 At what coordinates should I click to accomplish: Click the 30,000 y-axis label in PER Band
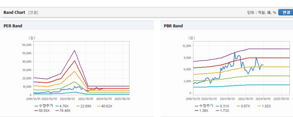(27, 70)
